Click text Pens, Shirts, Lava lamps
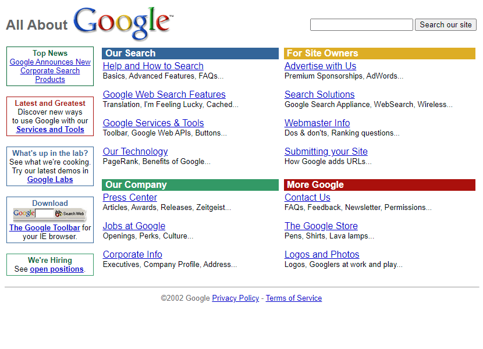Viewport: 483px width, 349px height. coord(329,236)
